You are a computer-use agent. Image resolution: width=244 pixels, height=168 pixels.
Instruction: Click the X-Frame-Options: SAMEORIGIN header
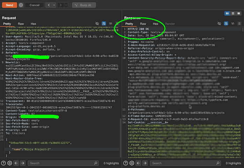150,116
